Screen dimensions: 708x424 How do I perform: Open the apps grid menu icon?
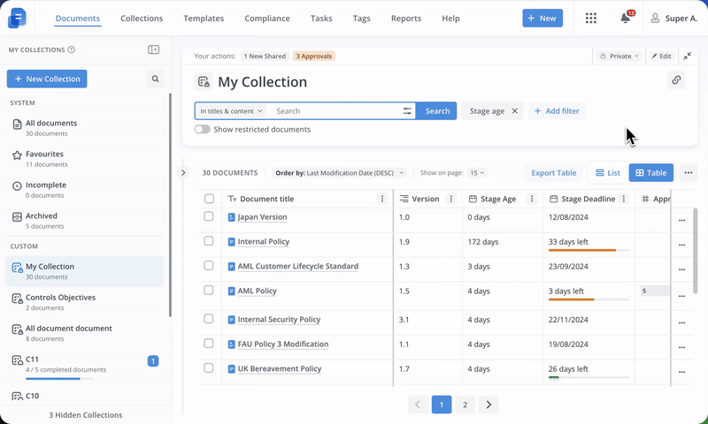click(590, 18)
